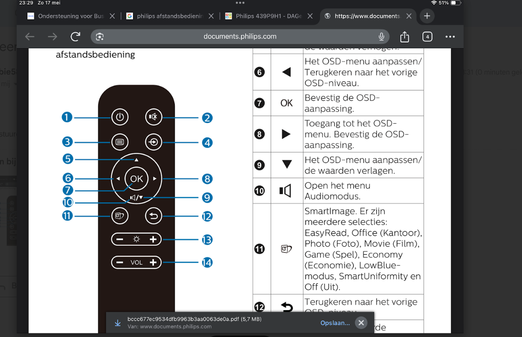
Task: Close the philips afstandsbediening tab
Action: (x=211, y=16)
